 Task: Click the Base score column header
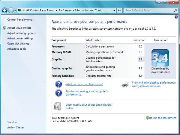[160, 40]
